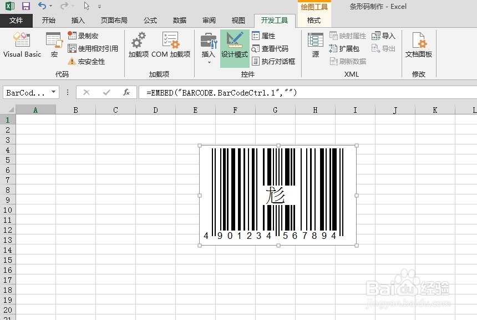Click barcode's bottom-center handle
Viewport: 477px width, 320px height.
278,246
